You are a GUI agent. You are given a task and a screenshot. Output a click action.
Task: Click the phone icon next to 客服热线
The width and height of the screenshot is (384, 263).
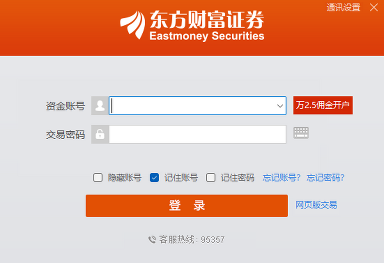tap(152, 240)
